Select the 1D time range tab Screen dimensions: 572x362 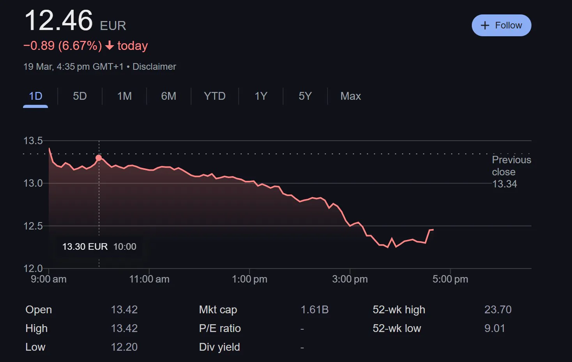pyautogui.click(x=35, y=96)
